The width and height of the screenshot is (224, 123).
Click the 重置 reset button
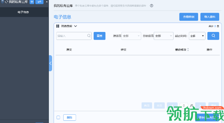99,36
